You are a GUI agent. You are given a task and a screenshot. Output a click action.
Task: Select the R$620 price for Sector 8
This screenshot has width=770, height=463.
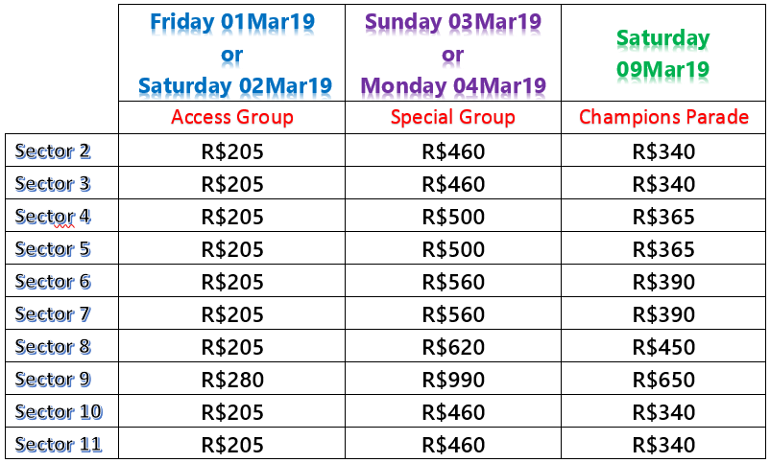(x=453, y=347)
